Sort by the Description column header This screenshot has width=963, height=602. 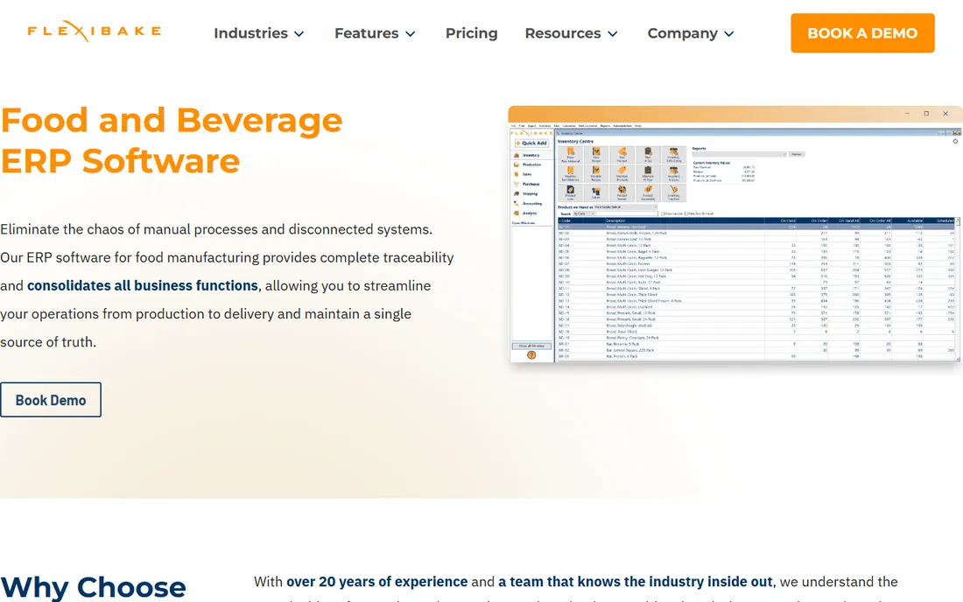[685, 220]
